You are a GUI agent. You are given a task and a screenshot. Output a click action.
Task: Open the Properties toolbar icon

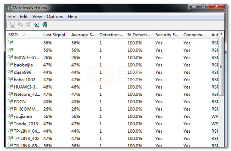point(28,25)
